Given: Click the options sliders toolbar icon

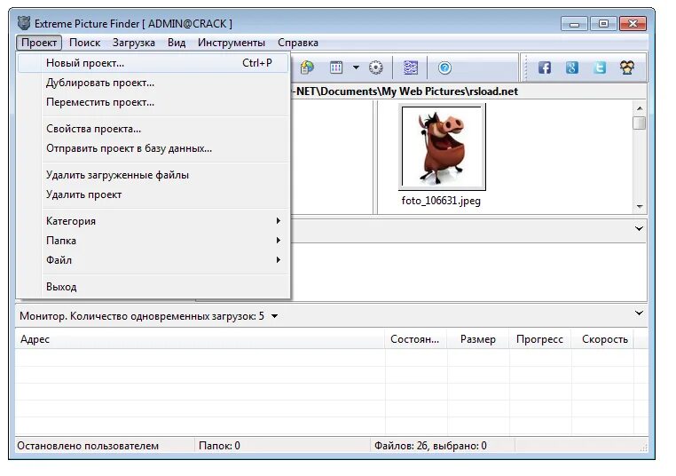Looking at the screenshot, I should pyautogui.click(x=411, y=67).
